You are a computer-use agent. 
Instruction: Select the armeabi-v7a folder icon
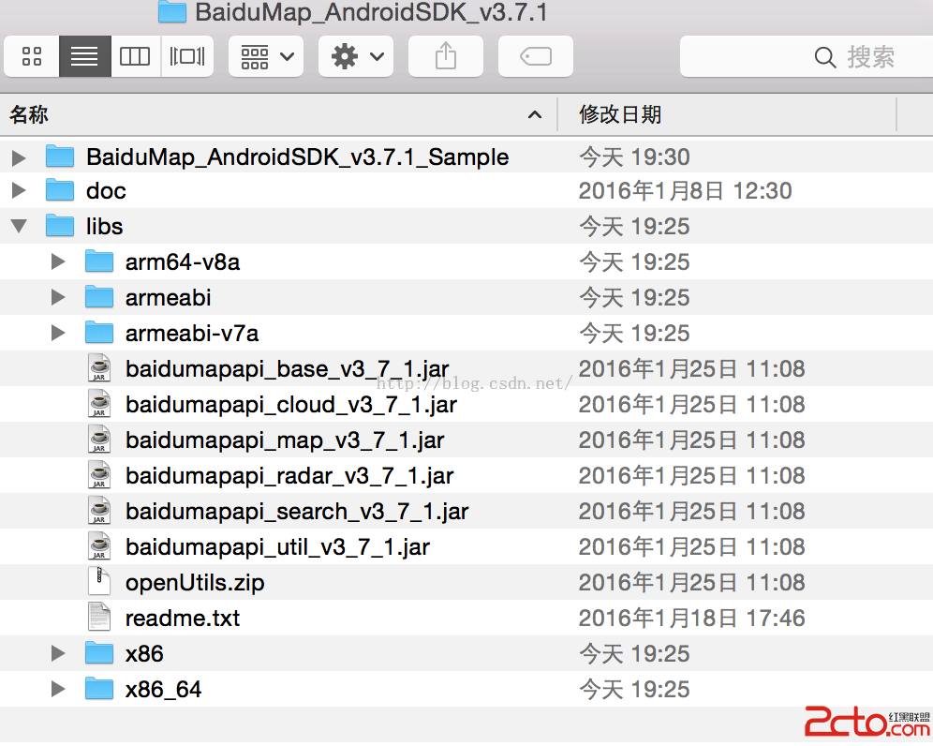tap(98, 332)
